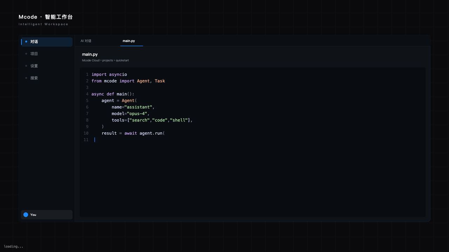The width and height of the screenshot is (449, 252).
Task: Click the loading... status text
Action: [14, 246]
